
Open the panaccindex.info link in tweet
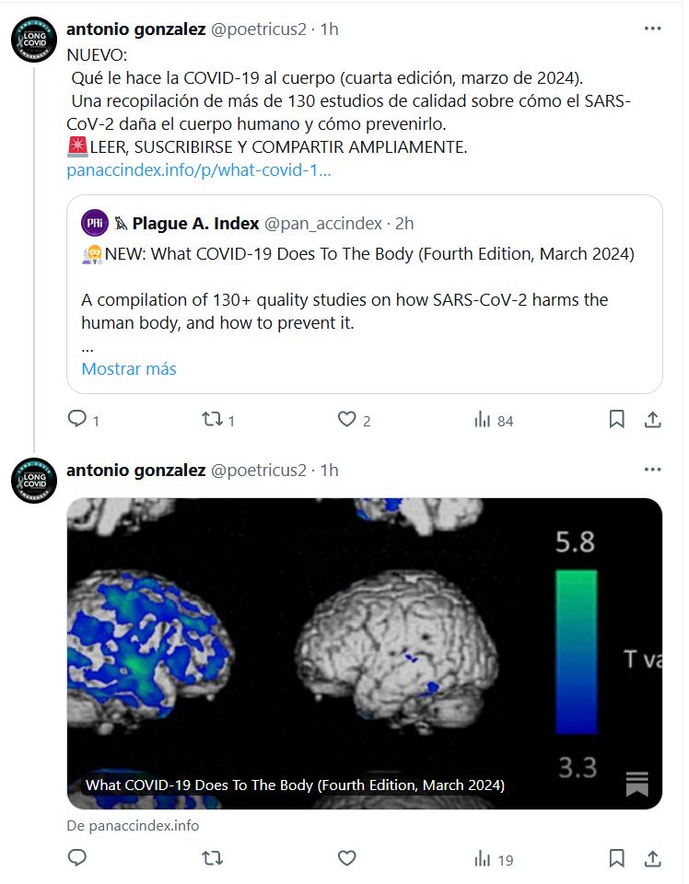[199, 170]
